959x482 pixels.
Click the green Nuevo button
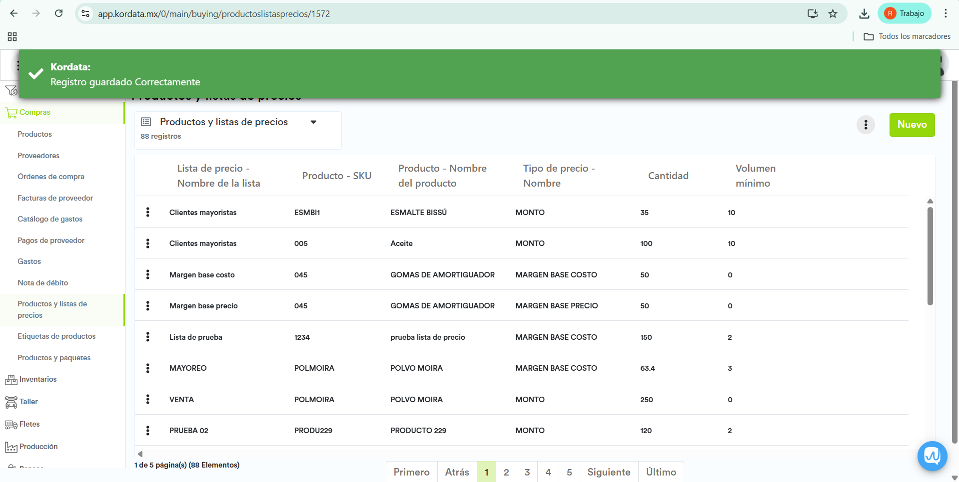click(912, 125)
